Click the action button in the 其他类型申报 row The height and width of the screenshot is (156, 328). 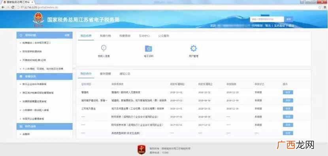pyautogui.click(x=288, y=133)
